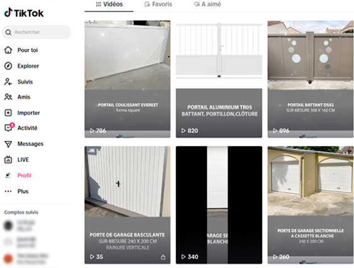Switch to the Vidéos tab
This screenshot has width=354, height=268.
pos(109,4)
